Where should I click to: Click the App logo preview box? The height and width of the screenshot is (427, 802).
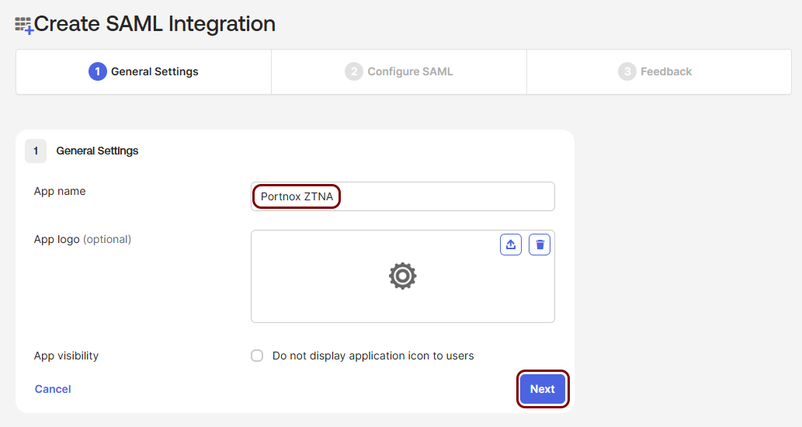point(402,276)
